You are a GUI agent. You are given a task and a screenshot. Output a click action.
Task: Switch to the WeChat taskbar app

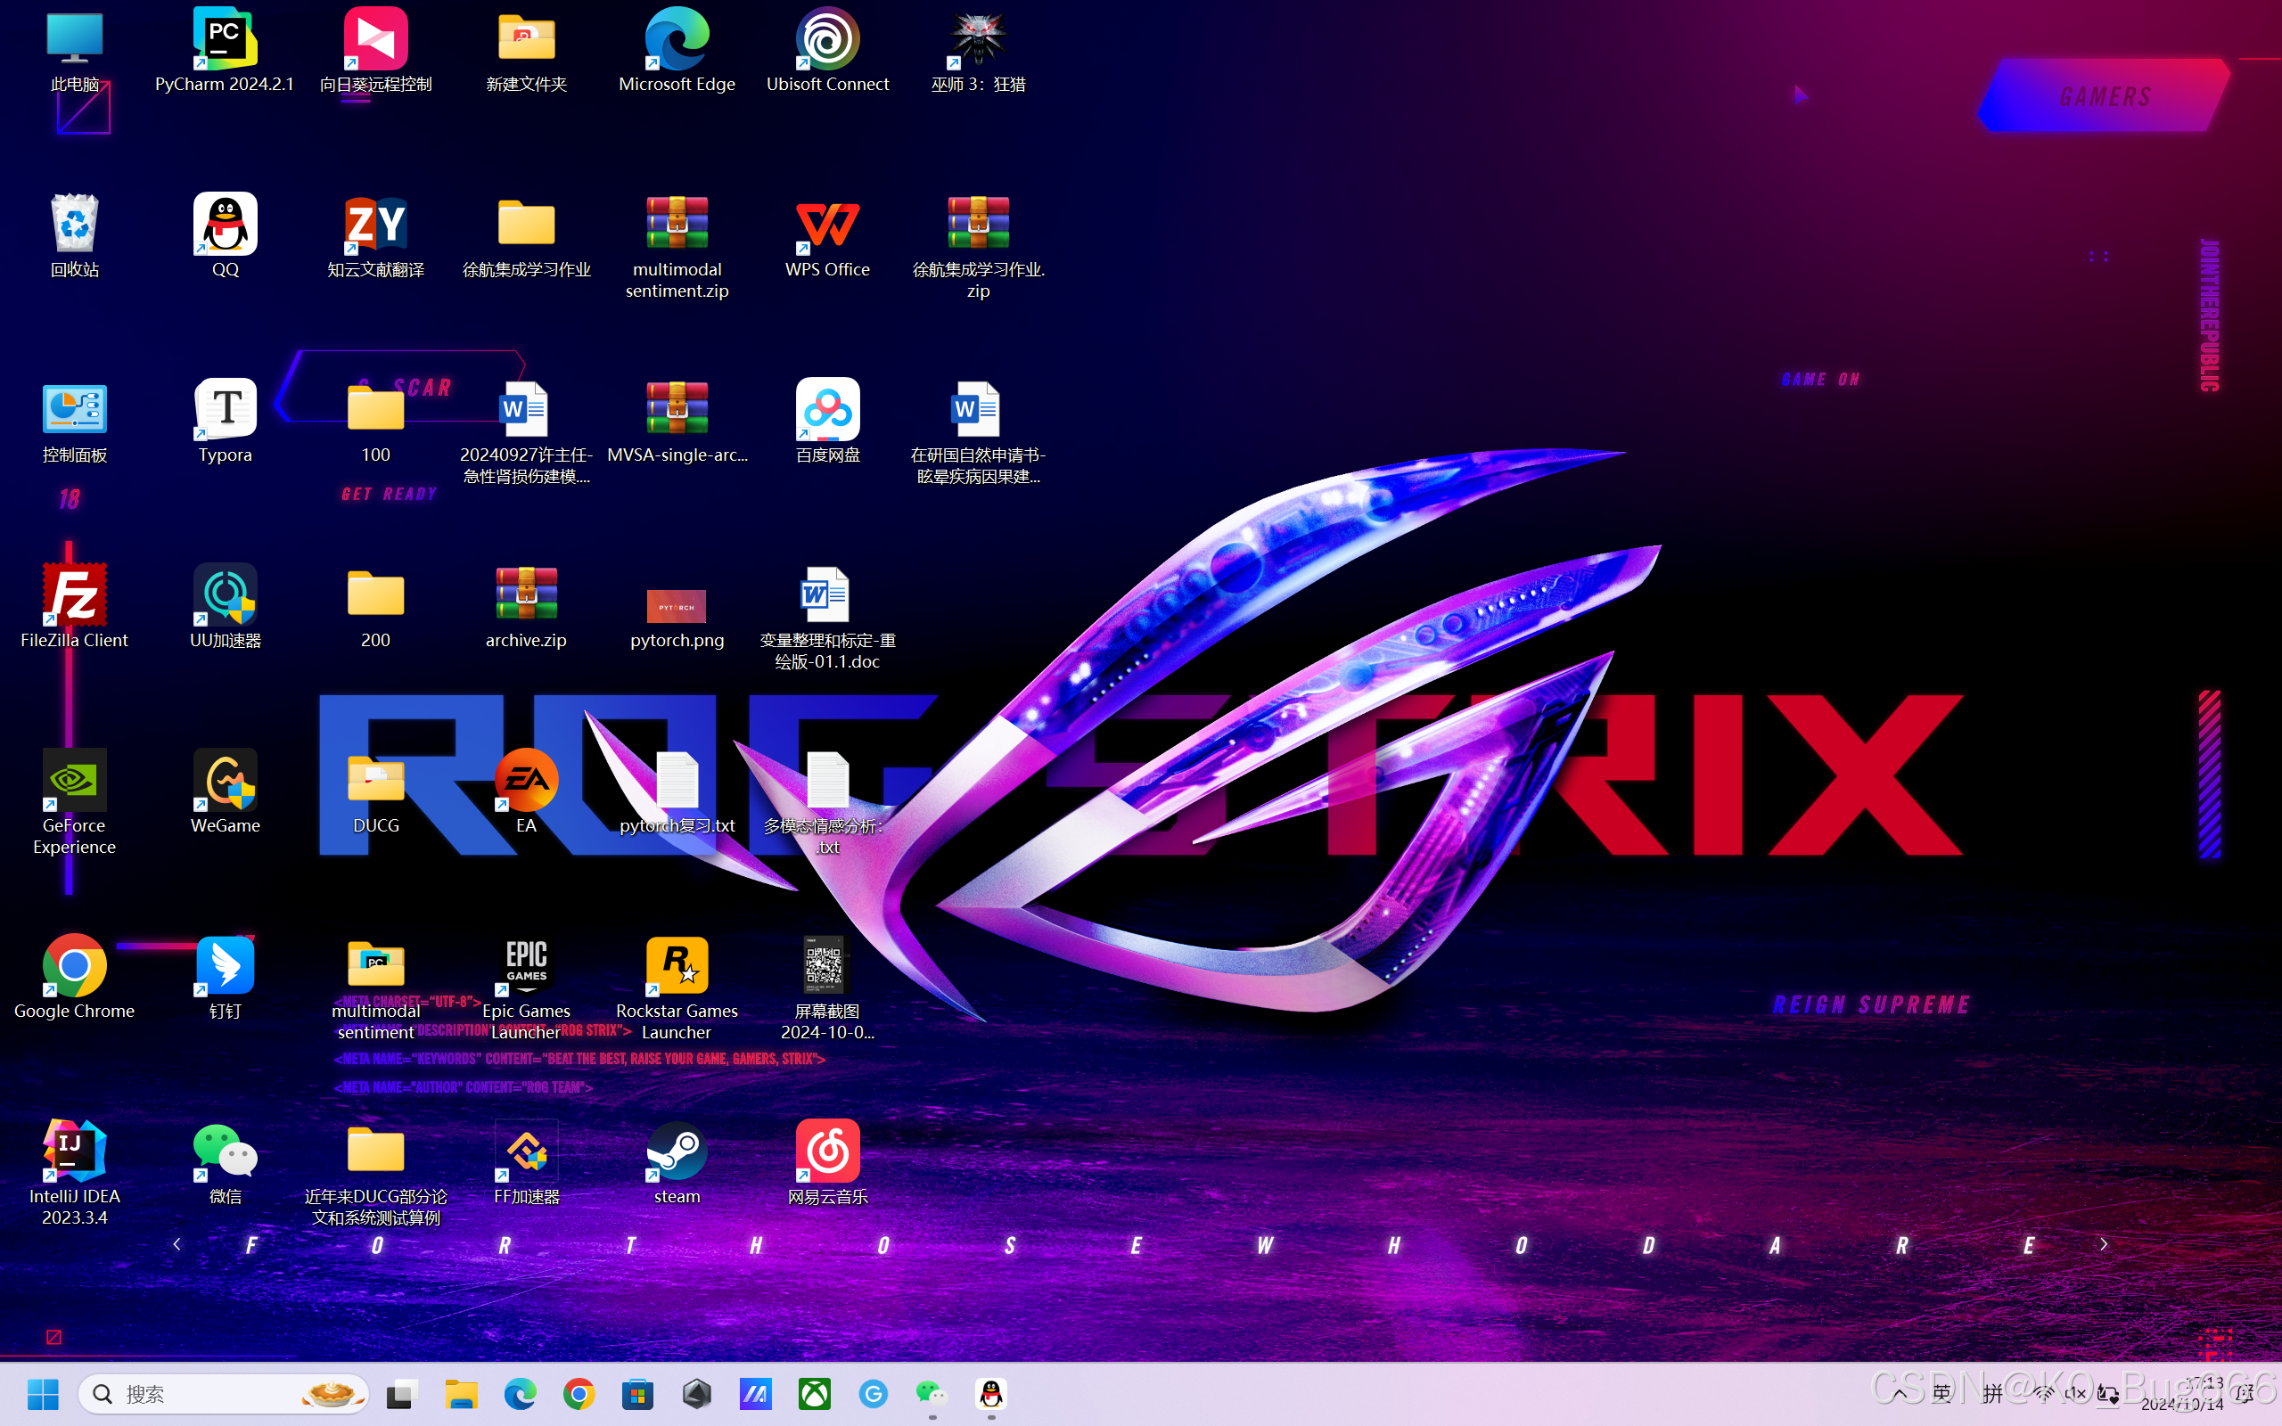pyautogui.click(x=932, y=1394)
